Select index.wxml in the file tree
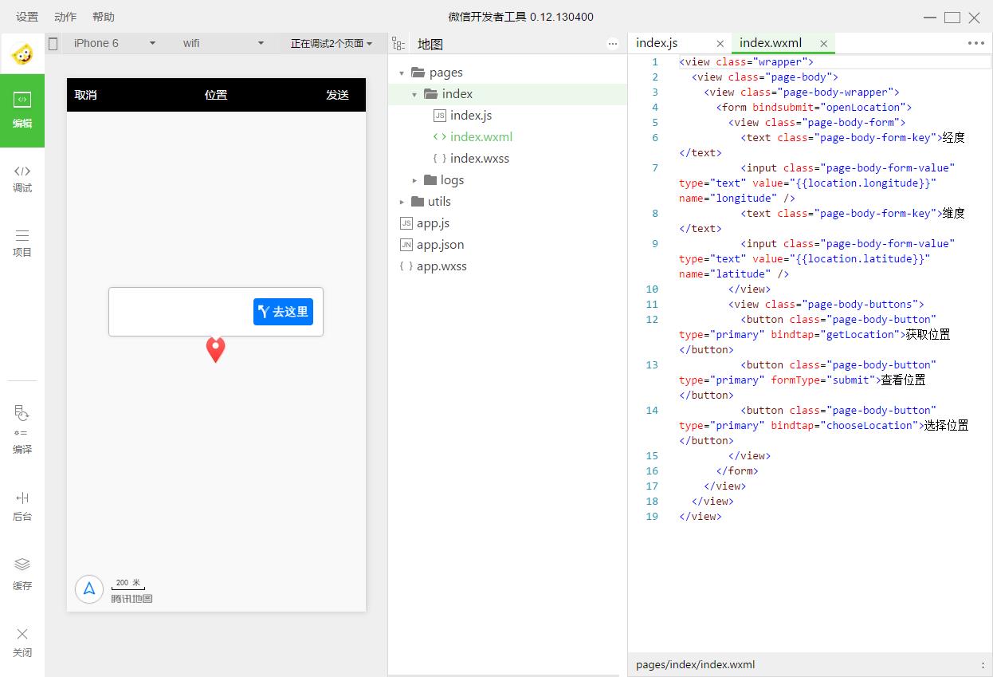This screenshot has width=993, height=677. coord(481,137)
